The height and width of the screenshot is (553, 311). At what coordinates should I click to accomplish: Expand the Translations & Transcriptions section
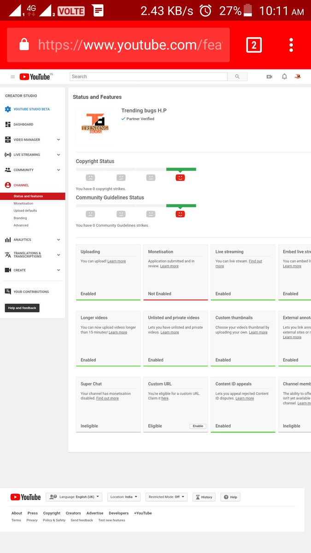pyautogui.click(x=59, y=255)
